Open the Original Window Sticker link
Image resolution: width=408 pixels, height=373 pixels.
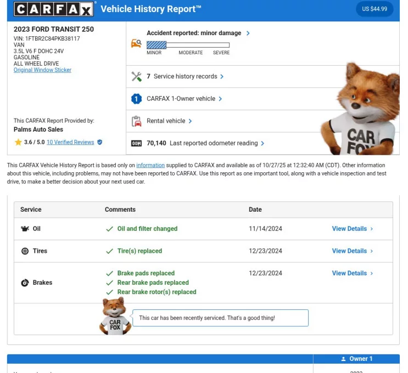click(x=42, y=70)
